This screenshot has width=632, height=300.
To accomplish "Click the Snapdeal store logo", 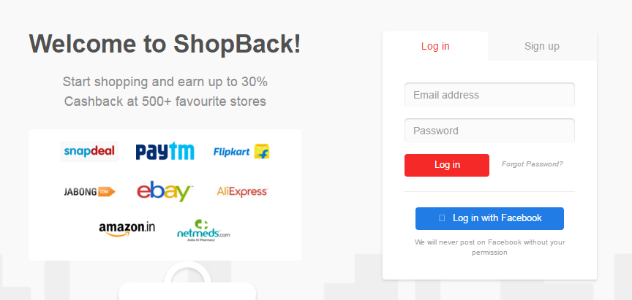I will pyautogui.click(x=89, y=151).
